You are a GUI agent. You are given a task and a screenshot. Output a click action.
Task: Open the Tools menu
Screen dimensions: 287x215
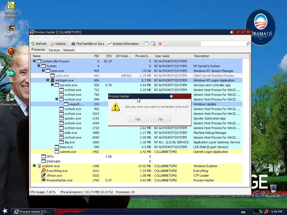[56, 38]
